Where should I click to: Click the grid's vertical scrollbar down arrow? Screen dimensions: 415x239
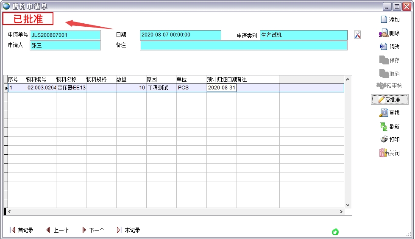[x=348, y=205]
